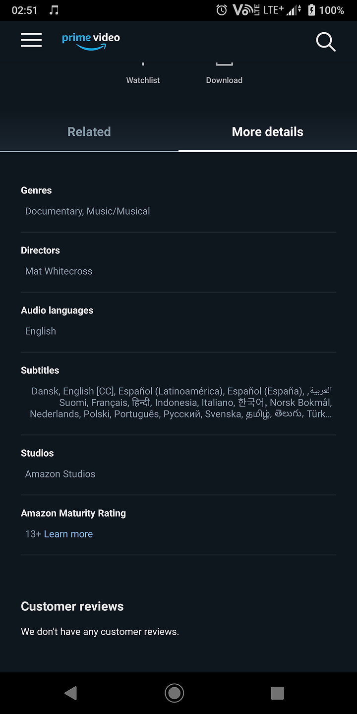The image size is (357, 714).
Task: Tap the Documentary, Music/Musical genres text
Action: pyautogui.click(x=88, y=211)
